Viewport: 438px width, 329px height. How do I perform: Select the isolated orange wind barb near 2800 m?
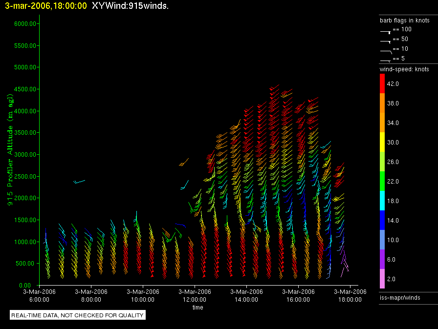tap(184, 162)
